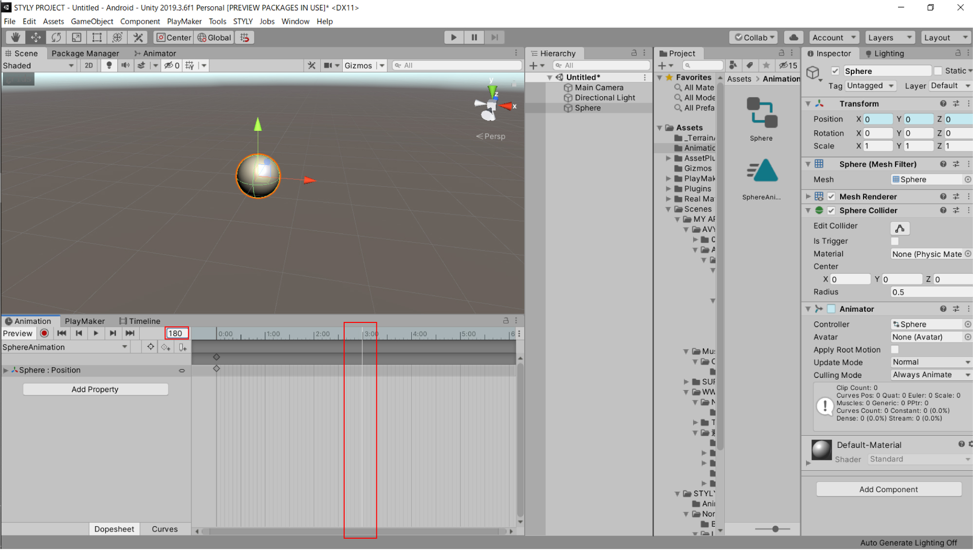Open cloud services icon
Viewport: 973px width, 550px height.
coord(794,37)
